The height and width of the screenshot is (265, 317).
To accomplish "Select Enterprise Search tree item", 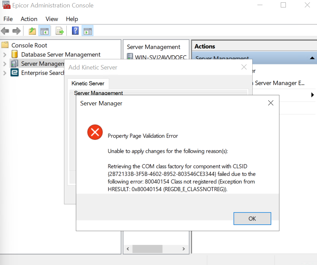I will tap(42, 73).
